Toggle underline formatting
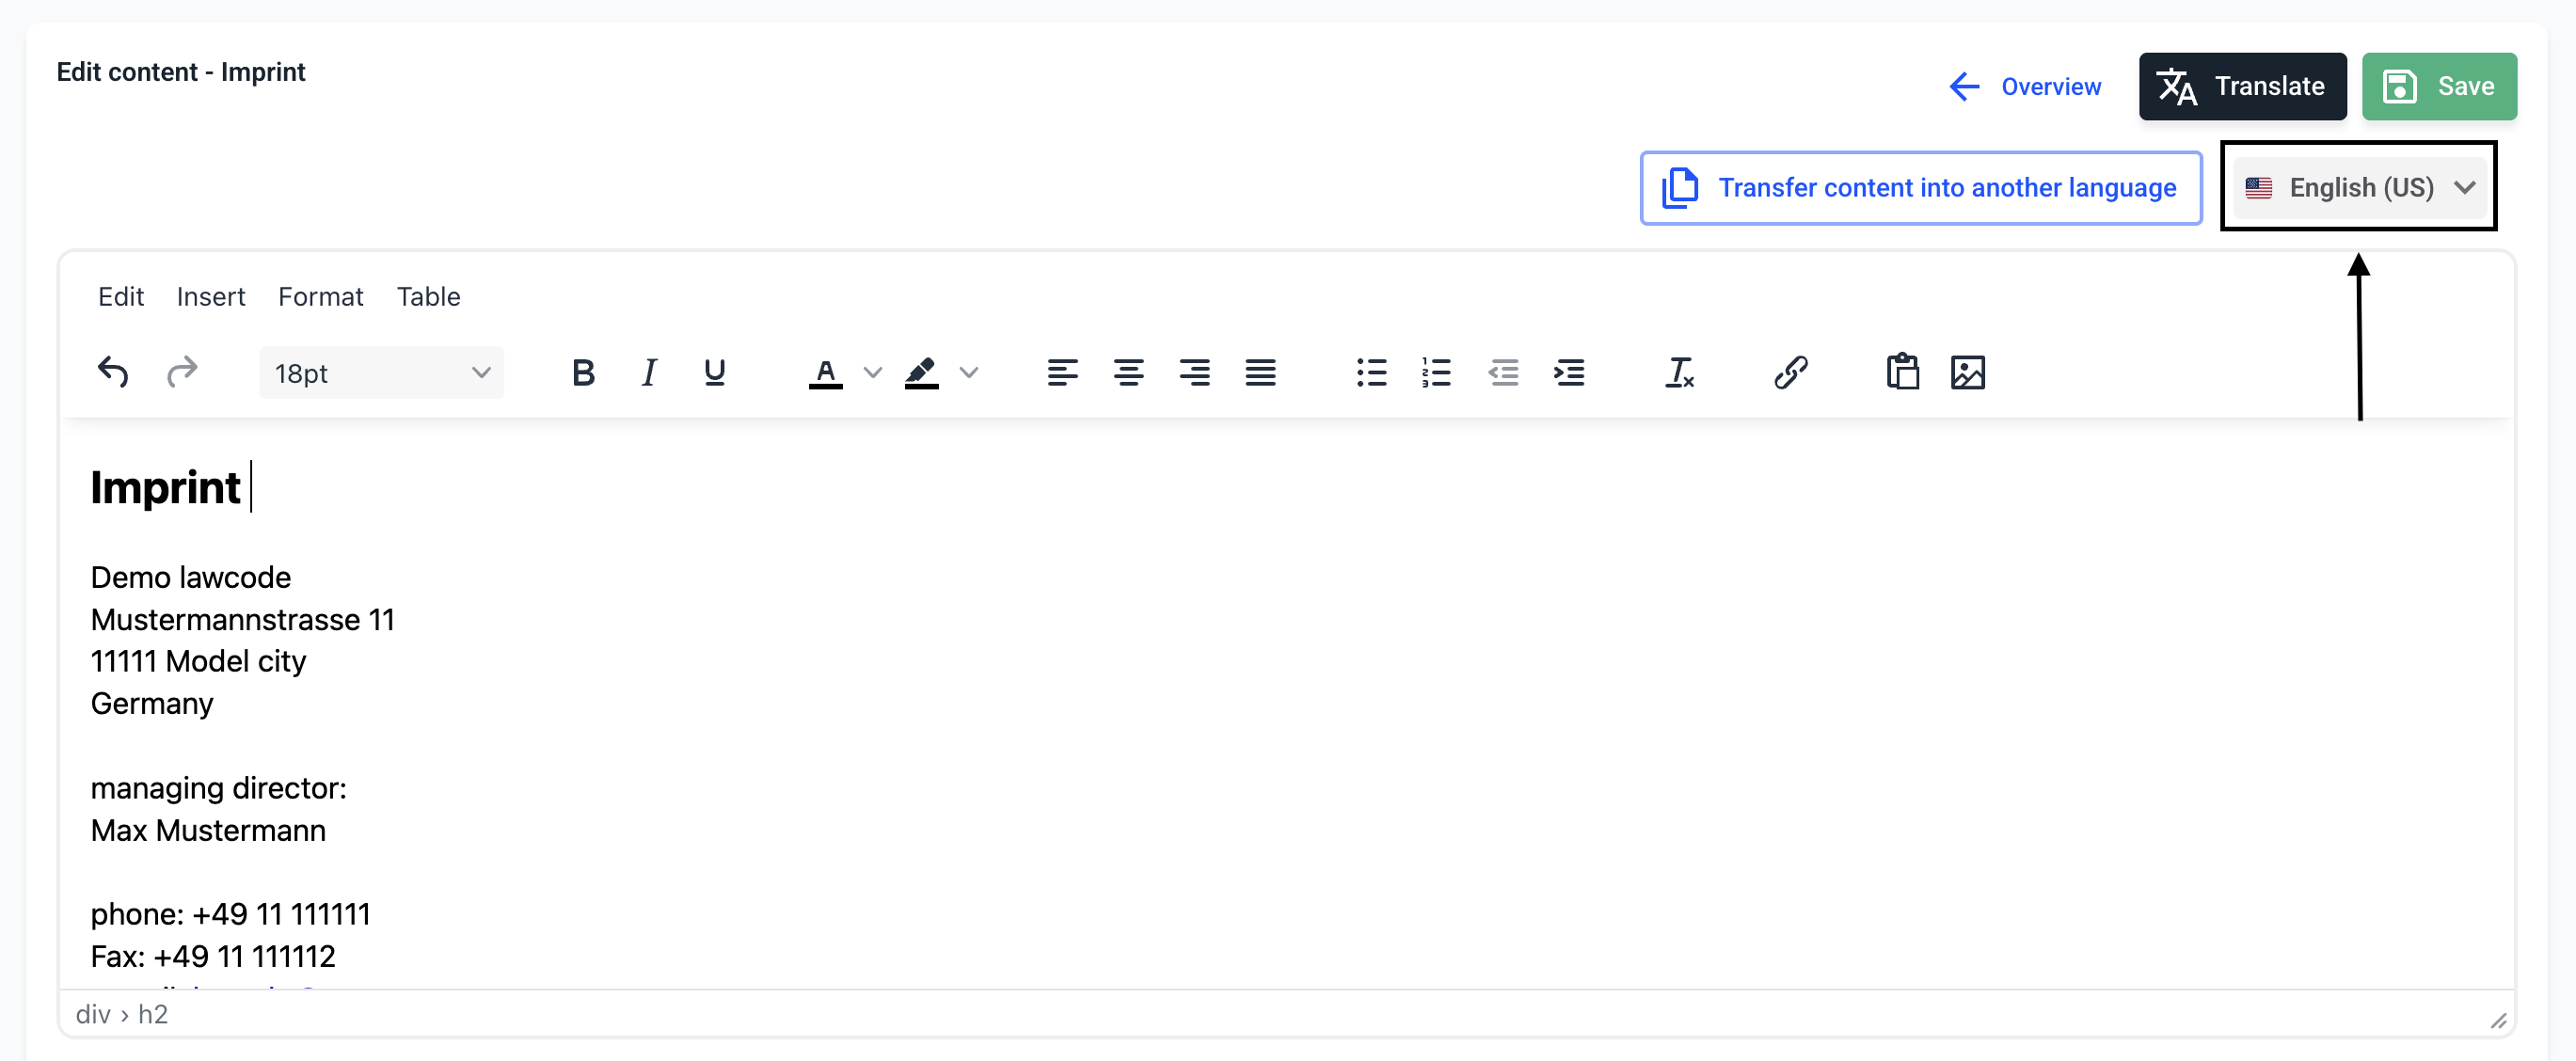 click(x=714, y=372)
